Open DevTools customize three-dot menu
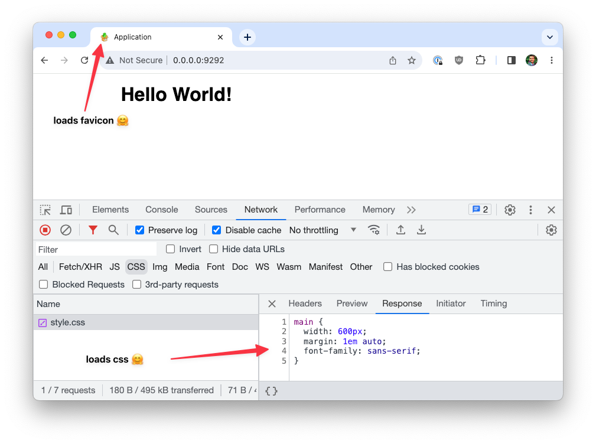Viewport: 596px width, 444px height. tap(530, 210)
